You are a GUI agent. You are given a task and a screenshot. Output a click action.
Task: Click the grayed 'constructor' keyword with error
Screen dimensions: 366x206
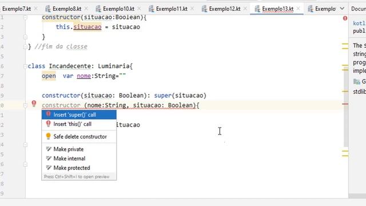pos(61,105)
